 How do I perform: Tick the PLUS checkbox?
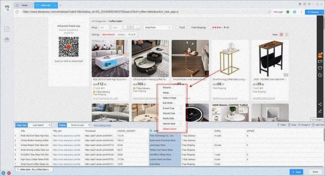pos(177,27)
